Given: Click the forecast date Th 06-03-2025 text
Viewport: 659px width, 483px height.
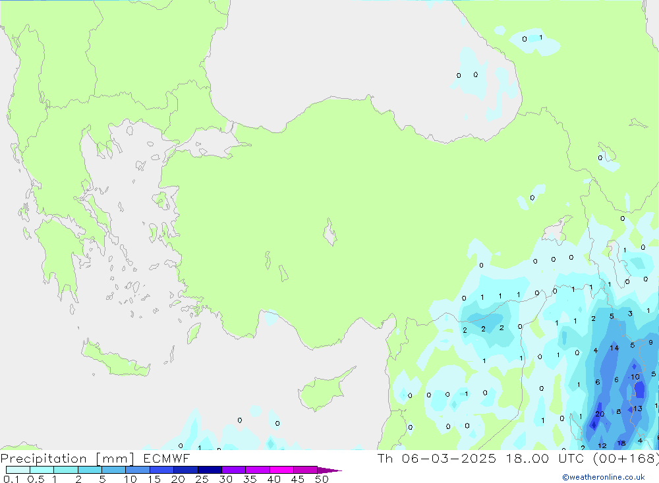Looking at the screenshot, I should [436, 459].
